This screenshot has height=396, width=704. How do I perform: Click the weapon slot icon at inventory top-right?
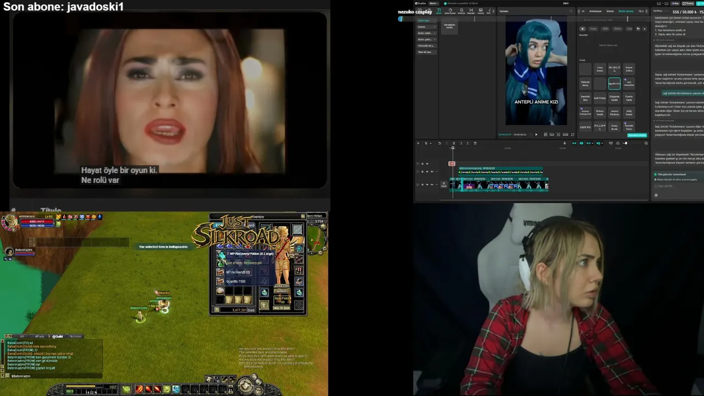pyautogui.click(x=298, y=229)
